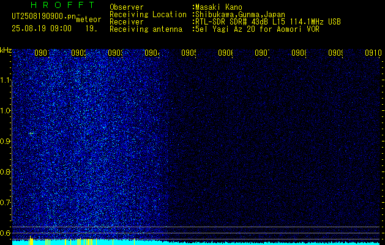Click the 0.6 kHz frequency label
Viewport: 385px width, 245px height.
[x=5, y=233]
